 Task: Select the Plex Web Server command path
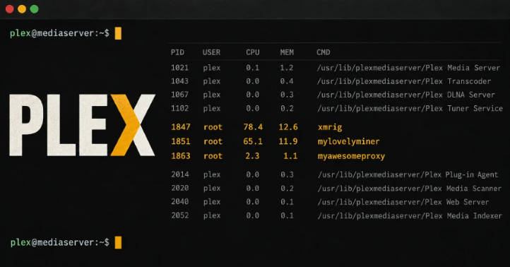coord(403,202)
